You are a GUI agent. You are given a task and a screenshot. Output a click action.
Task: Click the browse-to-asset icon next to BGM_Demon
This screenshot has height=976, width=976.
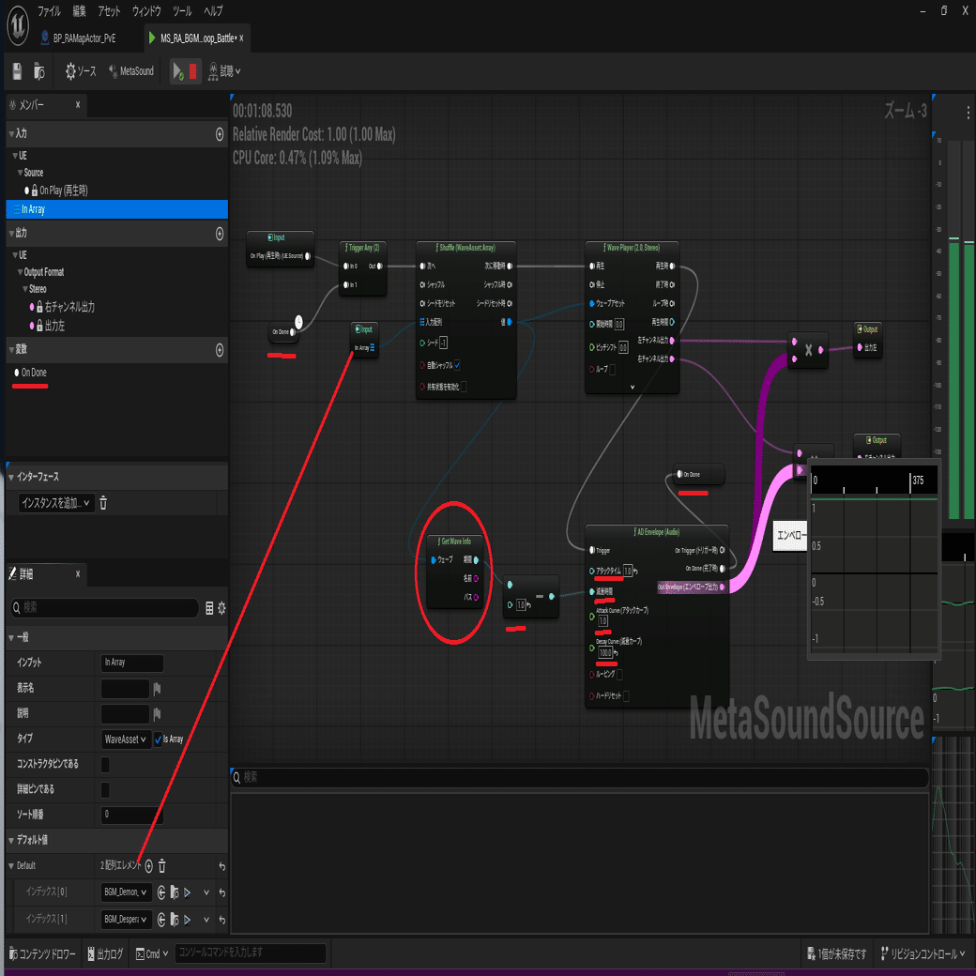coord(174,892)
